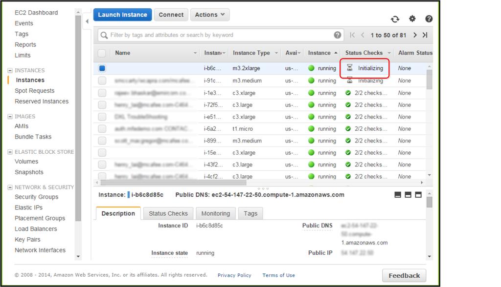The image size is (501, 287).
Task: Switch to the Status Checks tab
Action: pyautogui.click(x=168, y=213)
